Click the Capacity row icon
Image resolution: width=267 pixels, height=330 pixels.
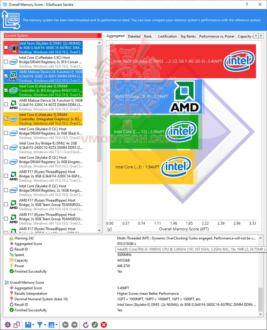pos(12,260)
